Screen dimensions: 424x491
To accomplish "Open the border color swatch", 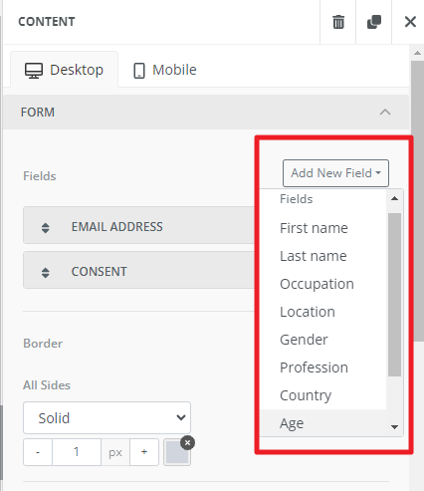I will [177, 452].
